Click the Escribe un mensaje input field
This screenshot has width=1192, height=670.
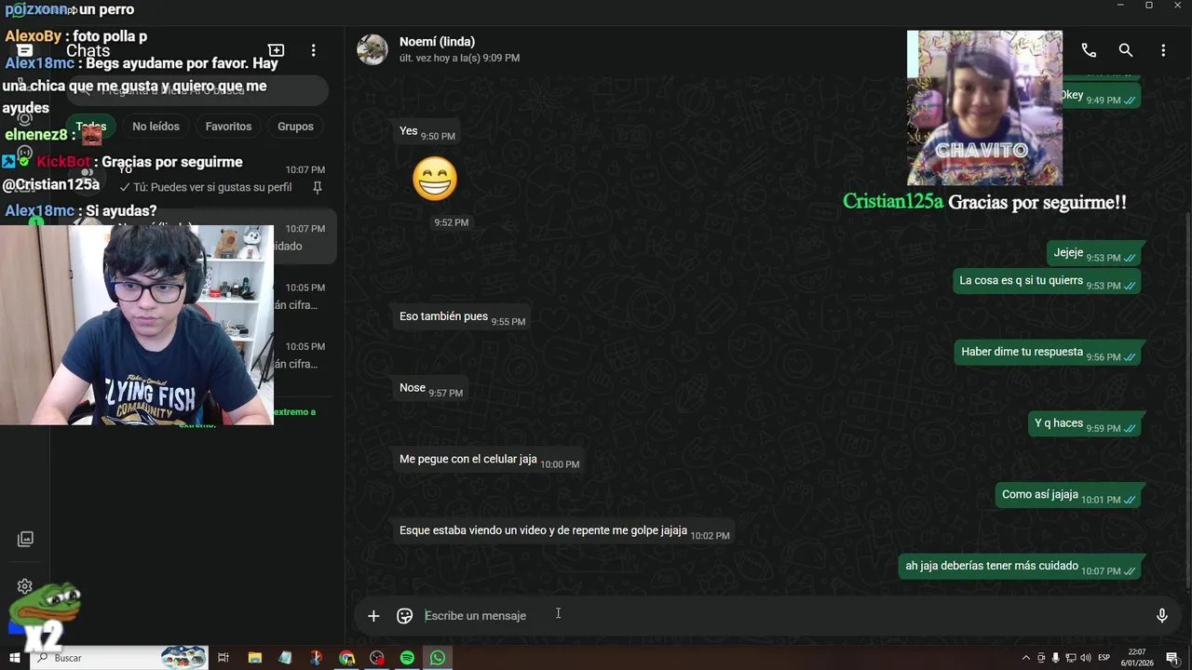tap(782, 616)
